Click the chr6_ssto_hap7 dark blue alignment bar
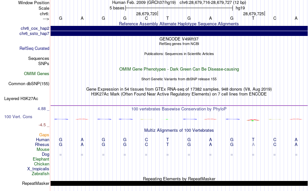308x191 pixels. click(x=179, y=34)
